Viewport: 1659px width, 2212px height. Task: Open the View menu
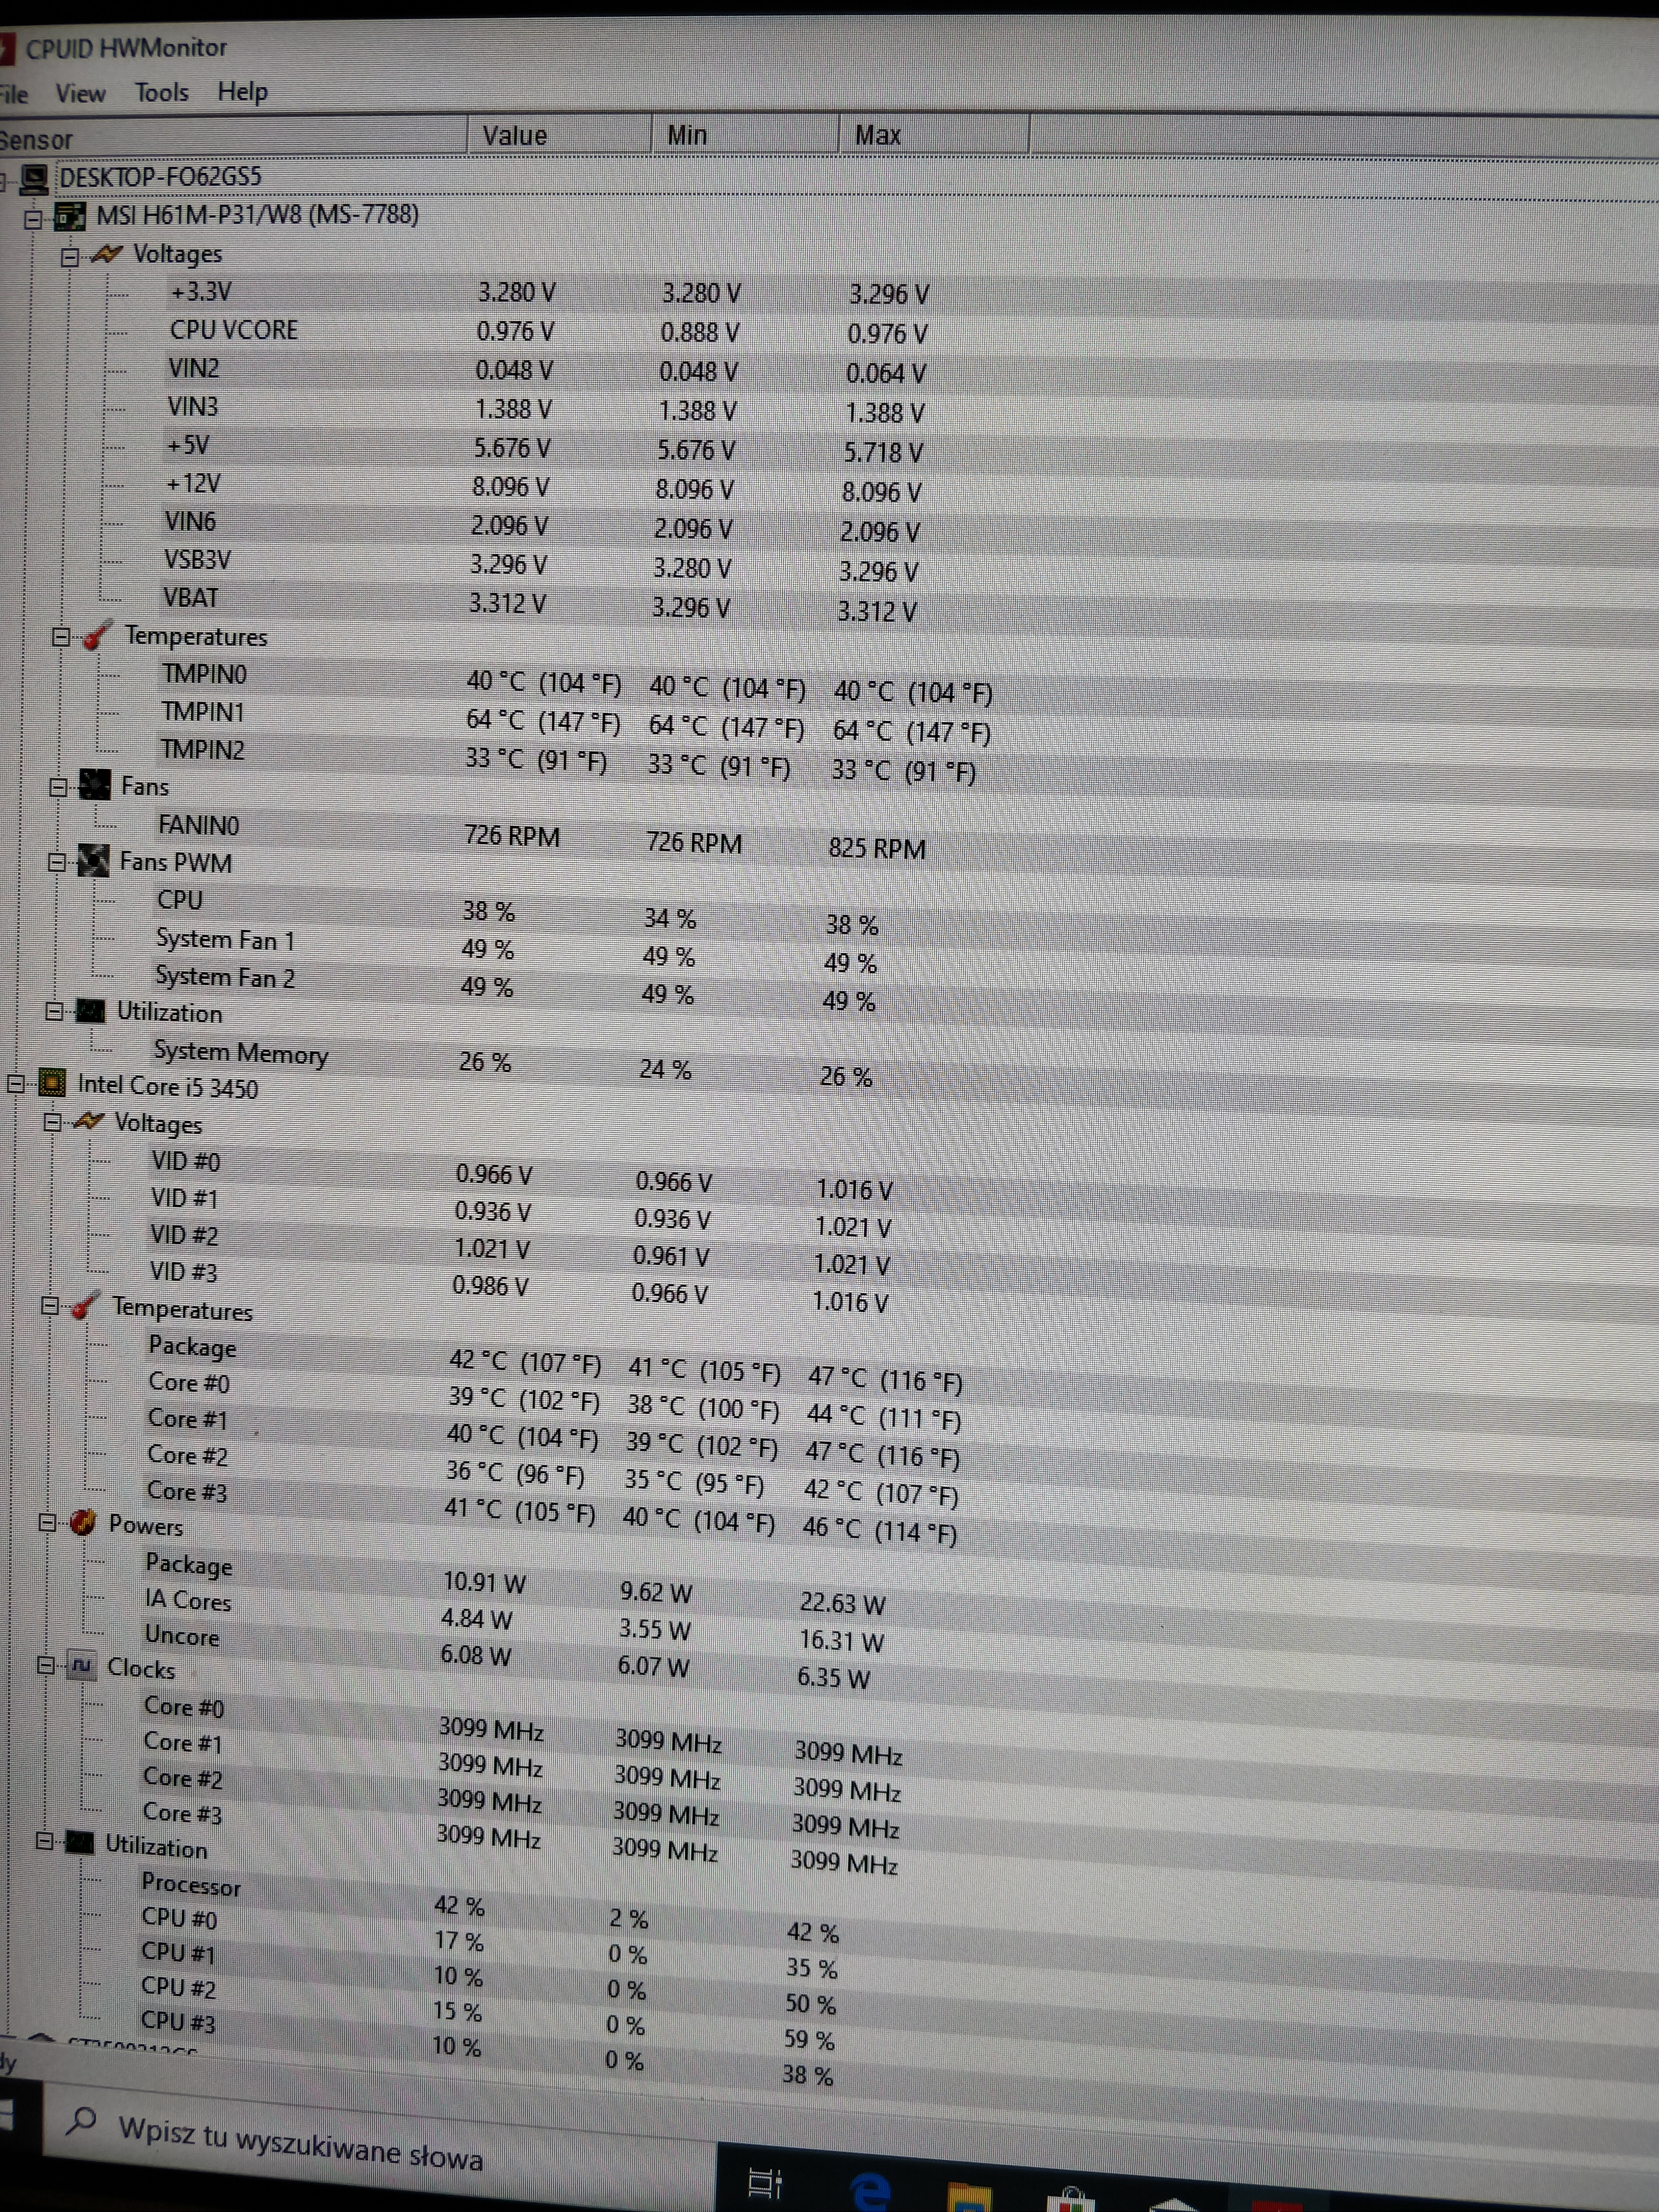pyautogui.click(x=80, y=94)
